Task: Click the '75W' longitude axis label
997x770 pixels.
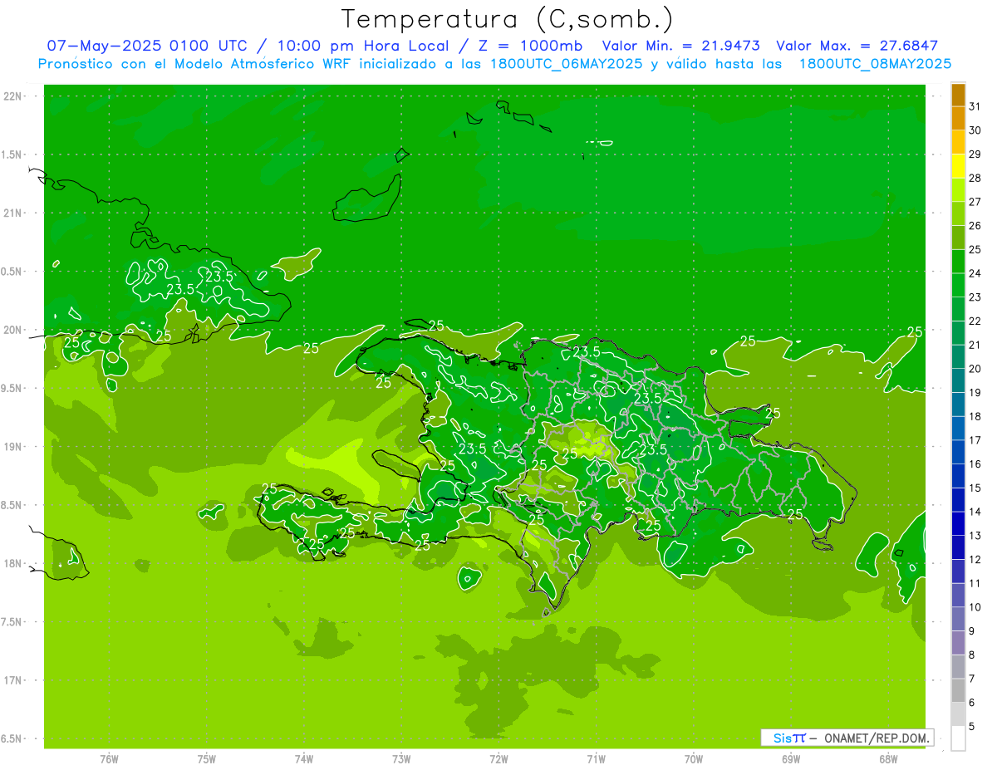Action: [207, 758]
